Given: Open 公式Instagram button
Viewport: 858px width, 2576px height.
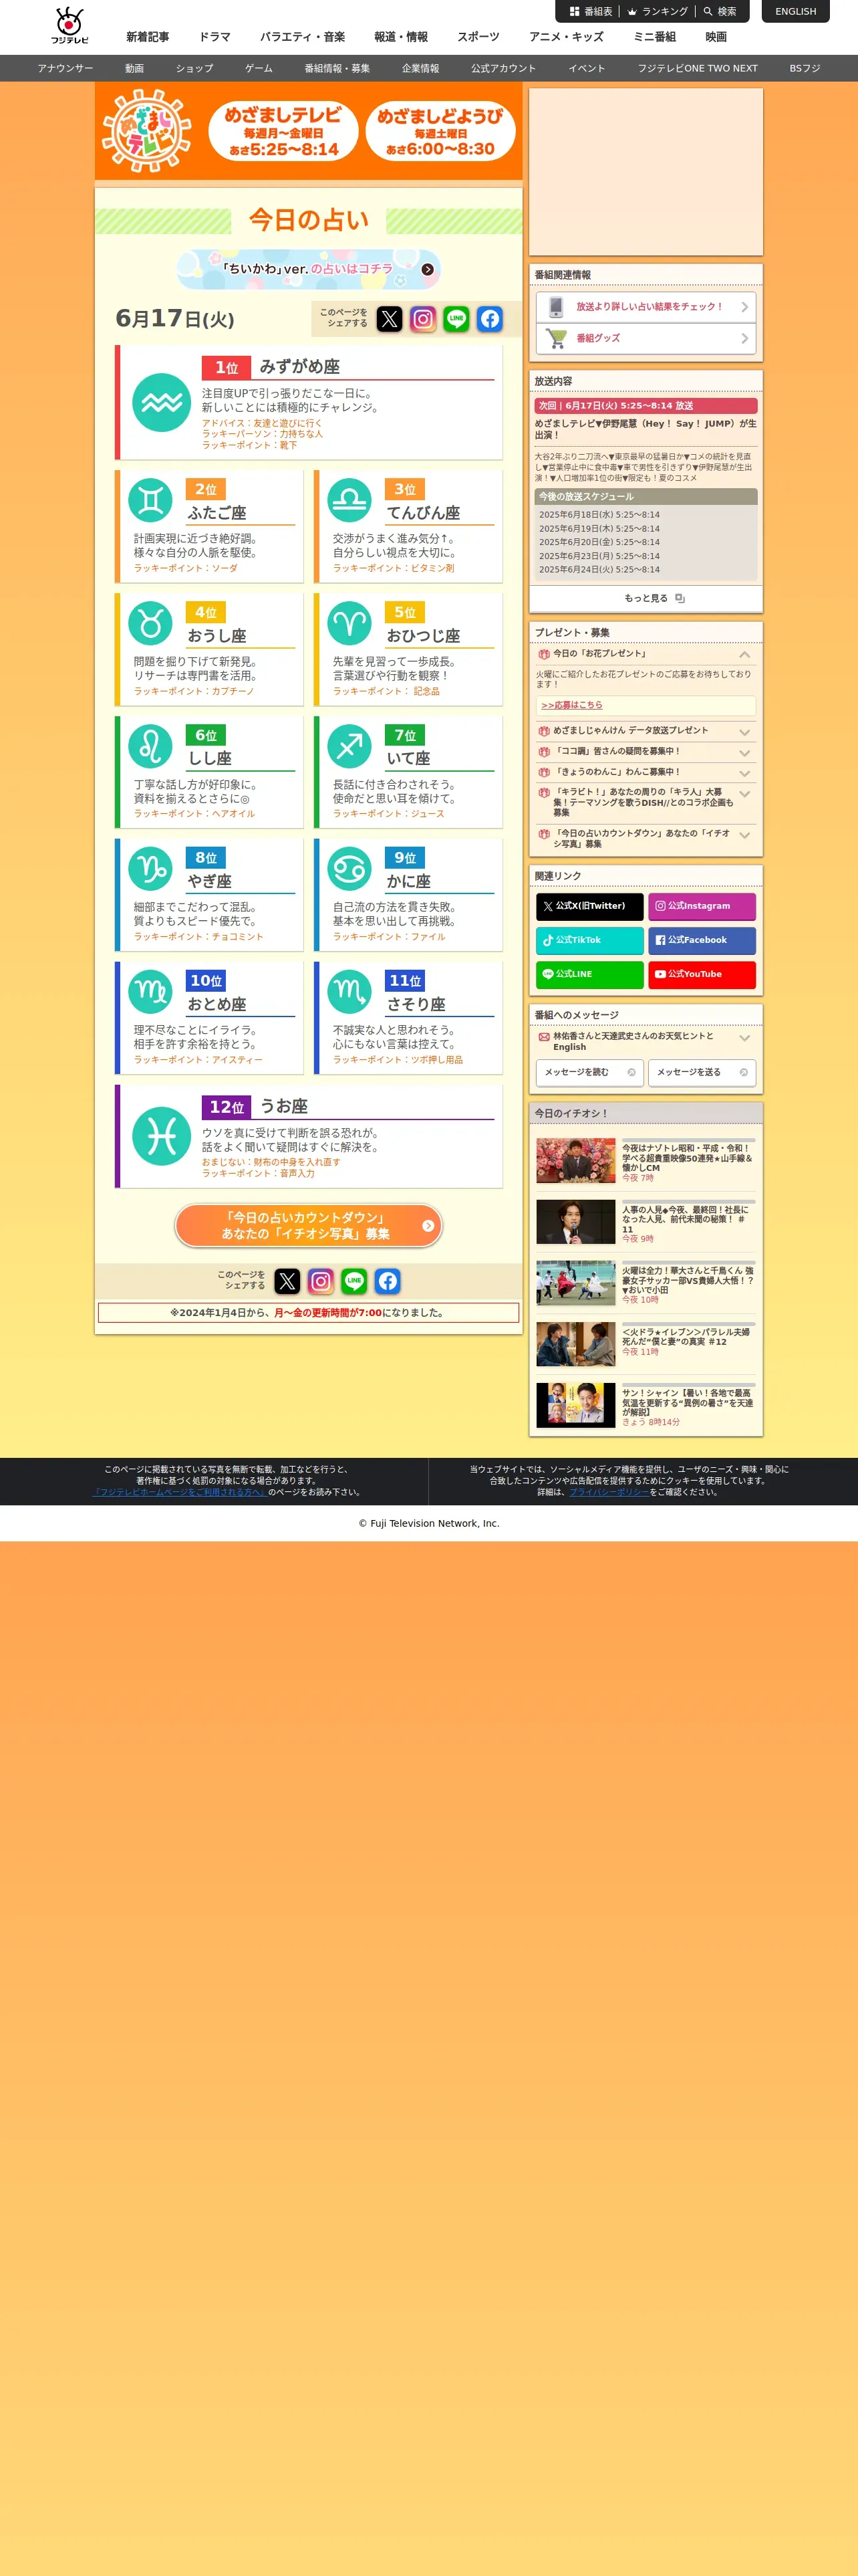Looking at the screenshot, I should click(x=702, y=906).
